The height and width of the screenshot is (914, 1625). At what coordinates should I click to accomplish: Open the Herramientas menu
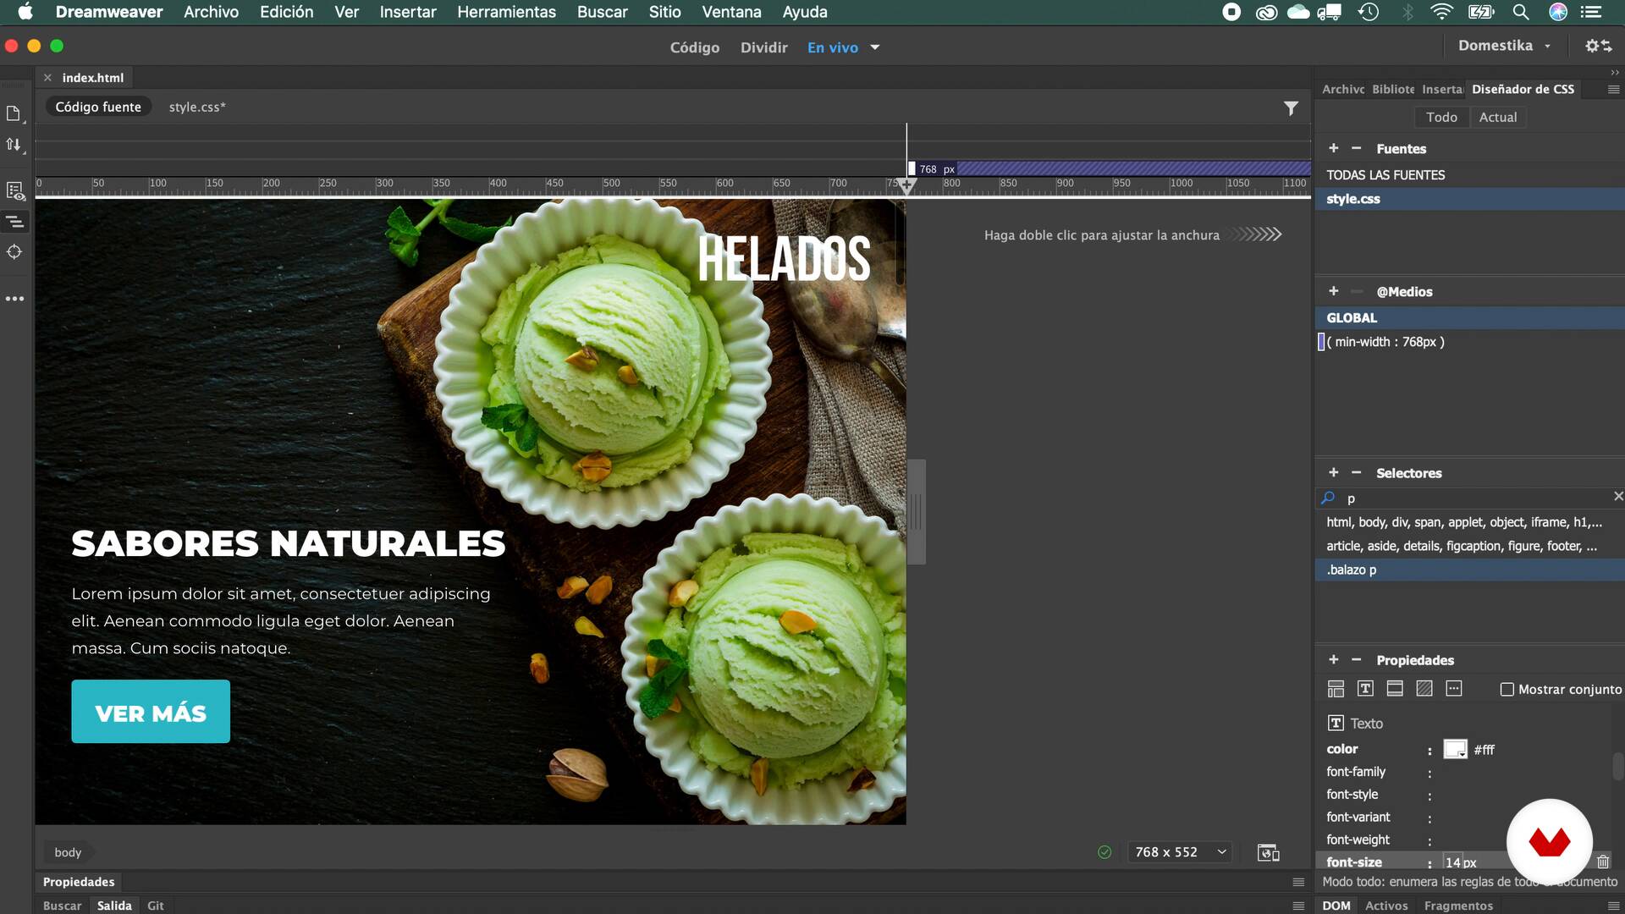(506, 12)
